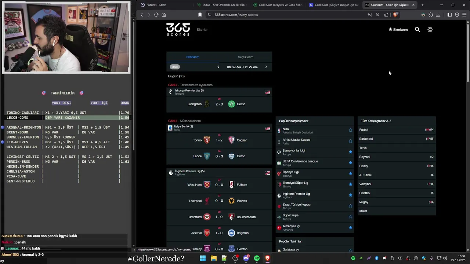The width and height of the screenshot is (470, 264).
Task: Switch to the iddaa browser tab
Action: point(221,5)
